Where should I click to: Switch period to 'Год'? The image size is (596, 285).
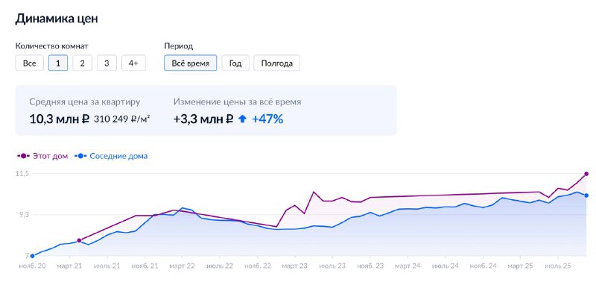click(235, 63)
